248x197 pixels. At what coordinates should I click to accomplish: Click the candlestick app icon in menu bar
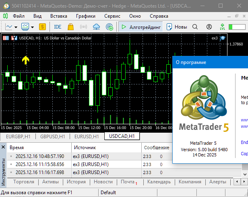[x=5, y=16]
